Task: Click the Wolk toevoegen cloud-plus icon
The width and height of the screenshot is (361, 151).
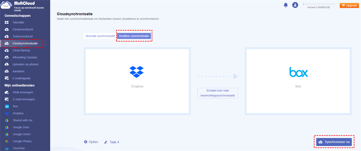Action: pyautogui.click(x=7, y=92)
